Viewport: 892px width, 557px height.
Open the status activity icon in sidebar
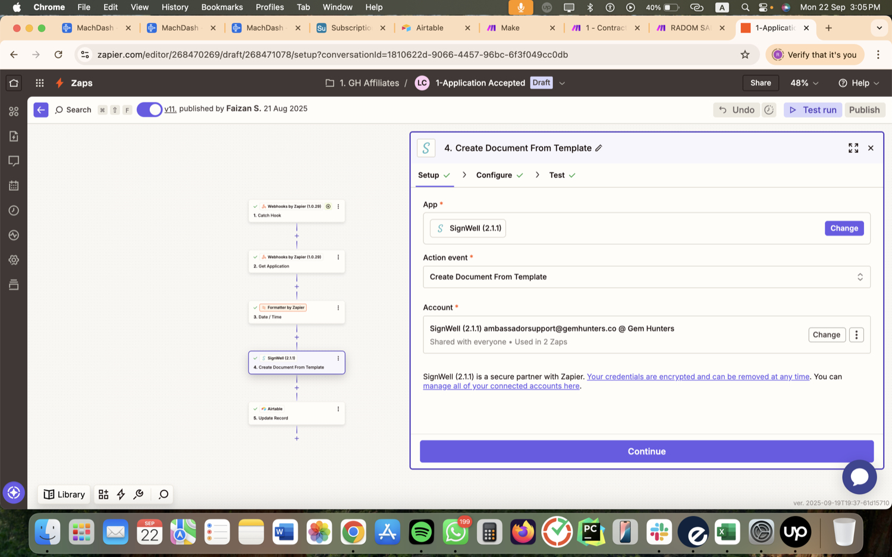(14, 235)
